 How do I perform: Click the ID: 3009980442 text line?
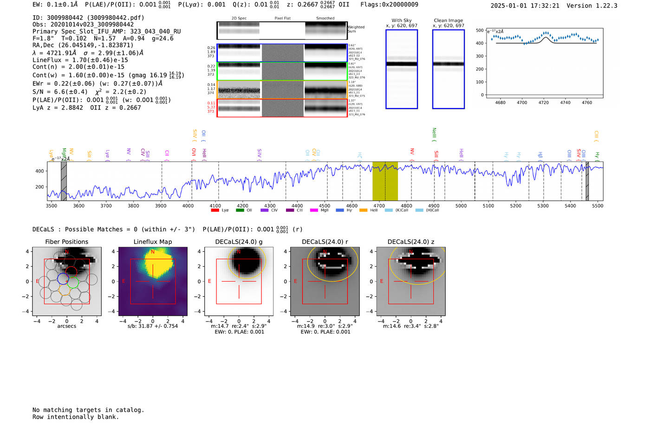[x=88, y=18]
